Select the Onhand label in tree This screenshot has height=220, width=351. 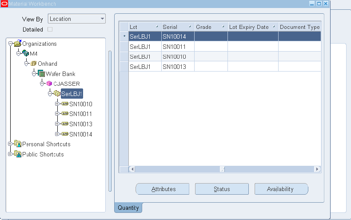[x=48, y=64]
